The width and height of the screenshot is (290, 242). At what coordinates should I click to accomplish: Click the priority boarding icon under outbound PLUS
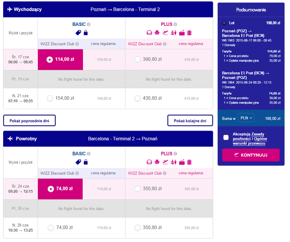(165, 32)
